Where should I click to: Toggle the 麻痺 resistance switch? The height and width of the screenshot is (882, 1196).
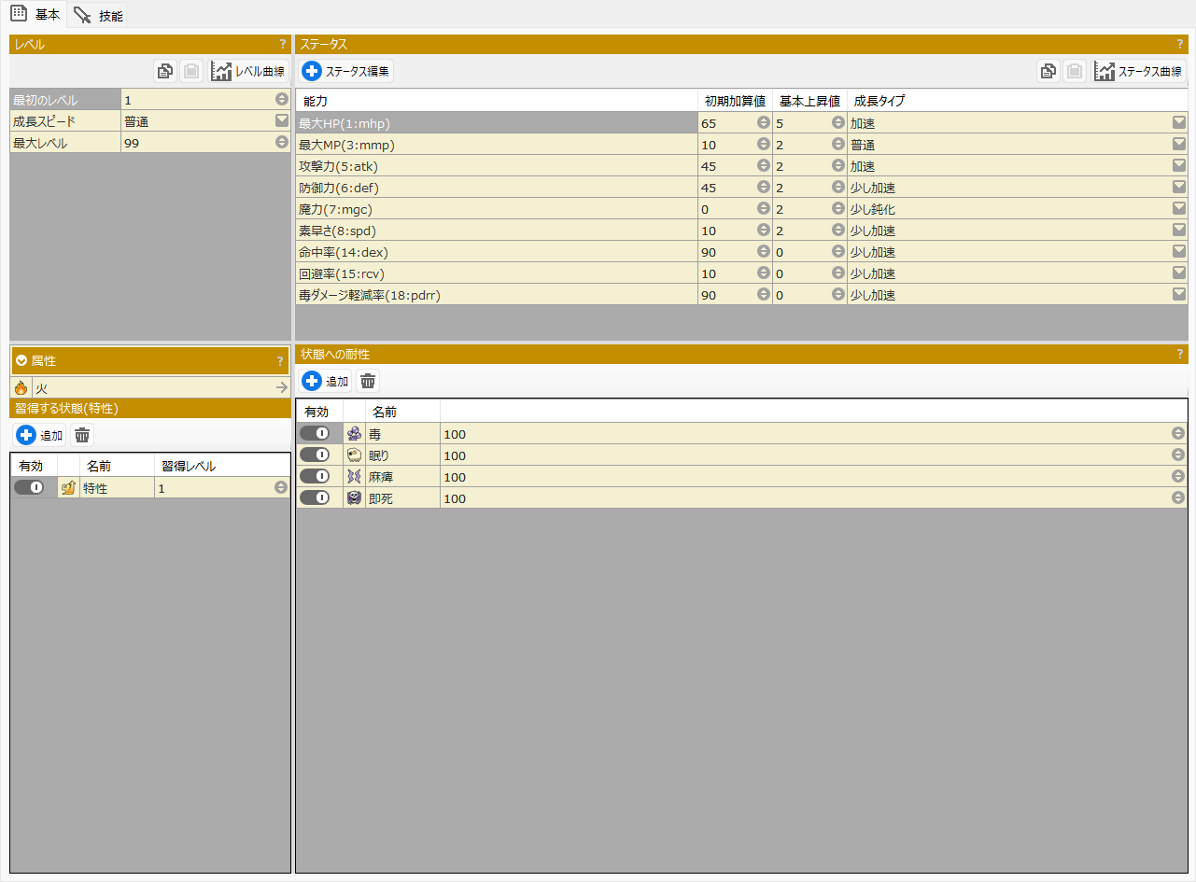point(315,477)
